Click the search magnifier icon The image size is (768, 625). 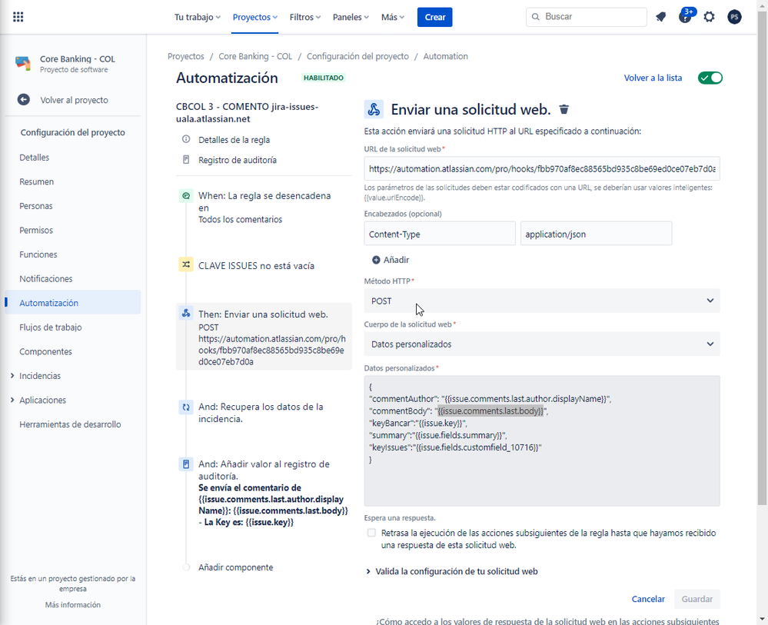pos(536,17)
